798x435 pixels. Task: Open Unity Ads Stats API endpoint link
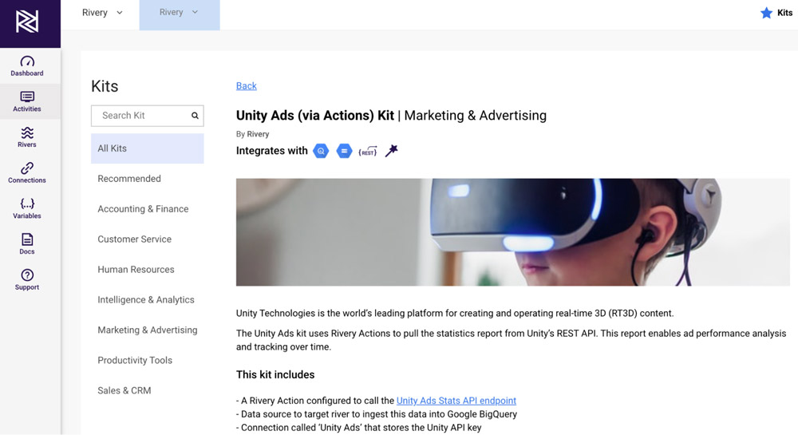(x=456, y=401)
